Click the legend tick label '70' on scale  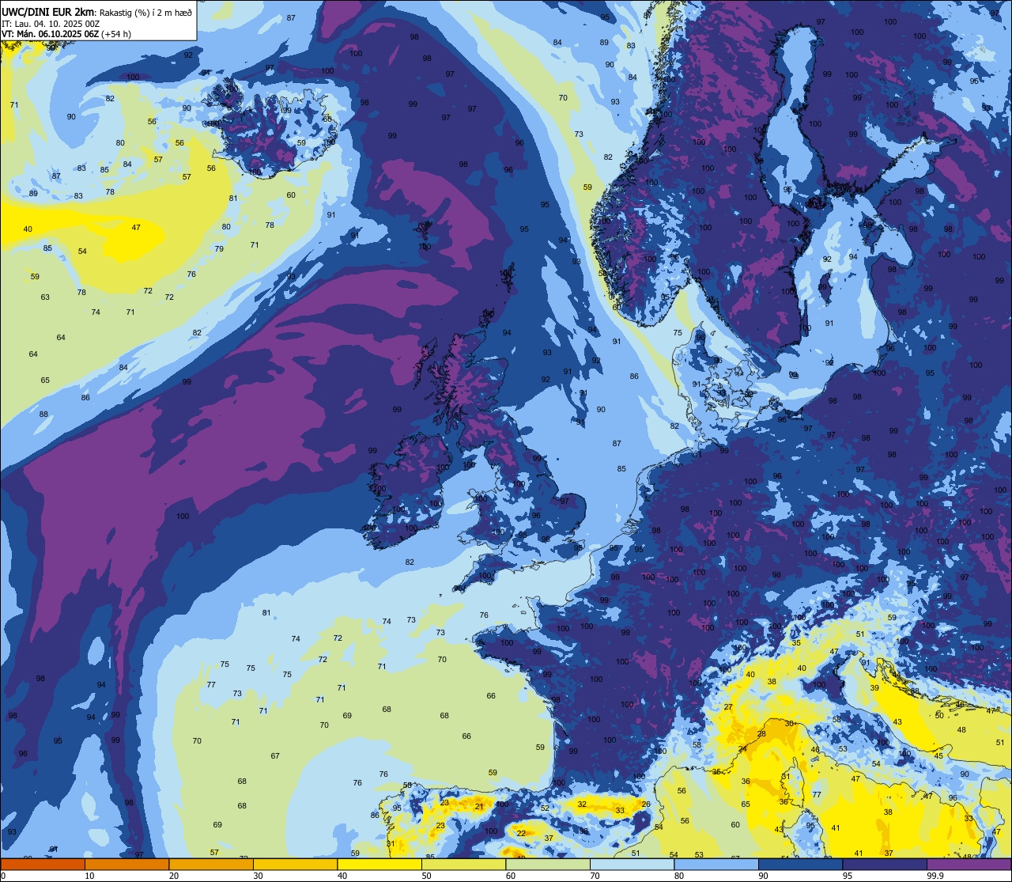[x=595, y=876]
